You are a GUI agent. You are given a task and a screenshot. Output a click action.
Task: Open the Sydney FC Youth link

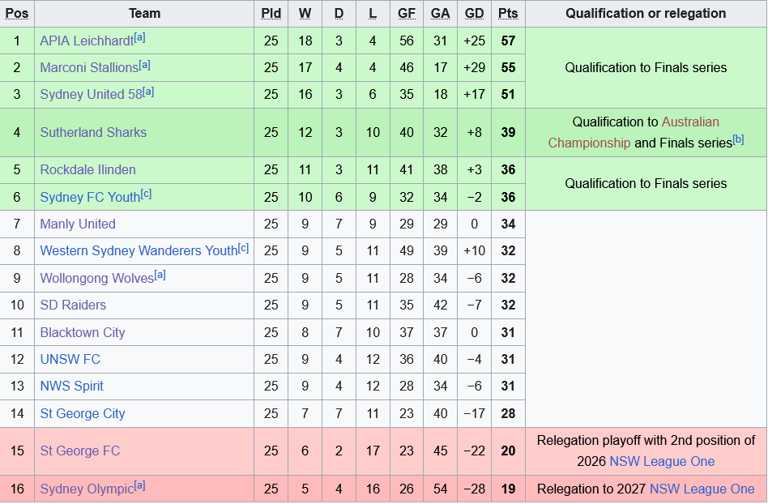point(90,198)
